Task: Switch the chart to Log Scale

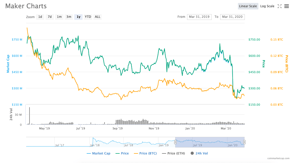Action: (267, 6)
